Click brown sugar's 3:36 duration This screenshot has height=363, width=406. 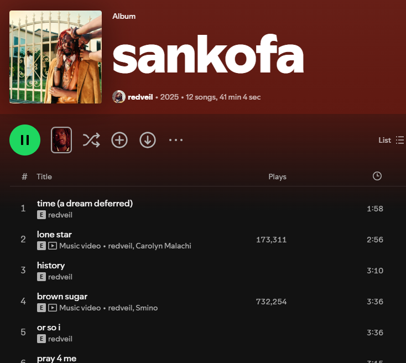point(374,302)
